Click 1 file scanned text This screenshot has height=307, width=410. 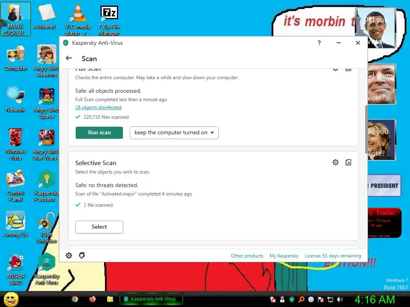[98, 205]
